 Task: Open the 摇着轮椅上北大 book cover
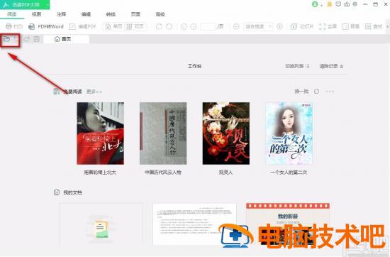100,133
